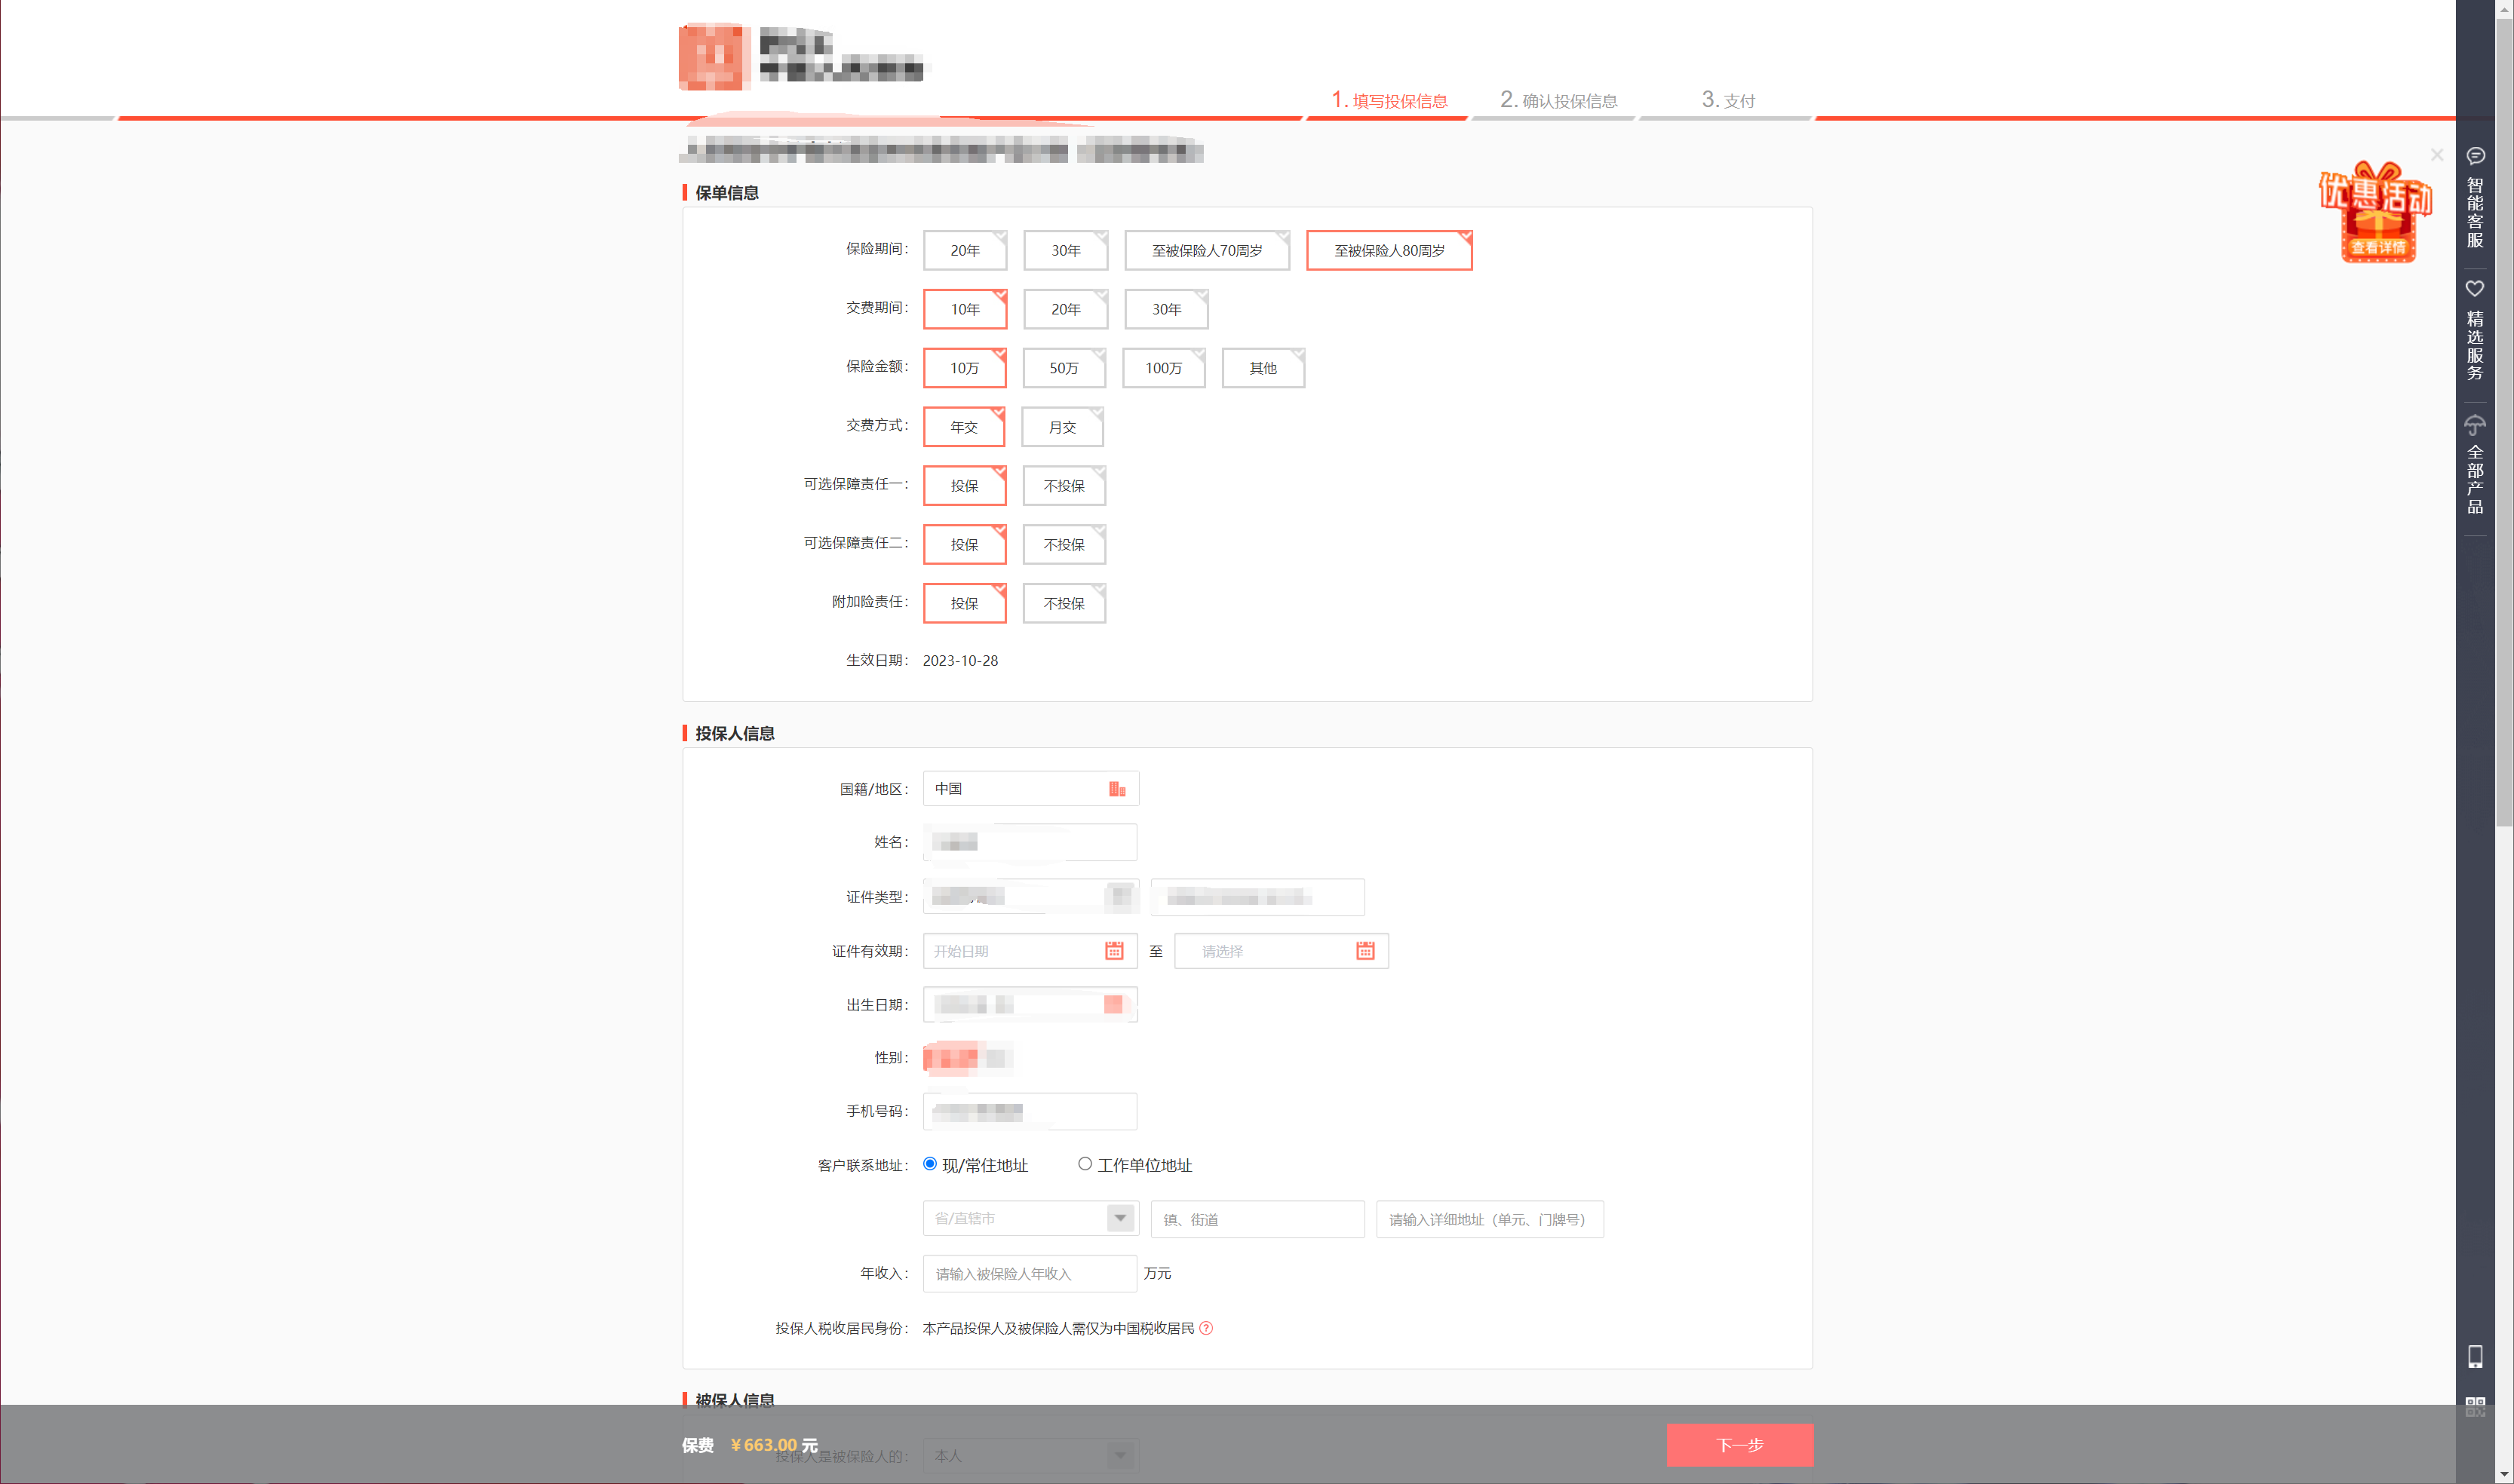This screenshot has height=1484, width=2514.
Task: Close the promotion banner with X
Action: pos(2437,155)
